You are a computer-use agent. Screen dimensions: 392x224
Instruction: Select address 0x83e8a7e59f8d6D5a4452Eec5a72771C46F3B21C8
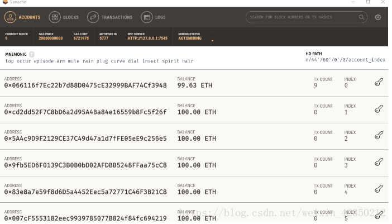coord(85,192)
